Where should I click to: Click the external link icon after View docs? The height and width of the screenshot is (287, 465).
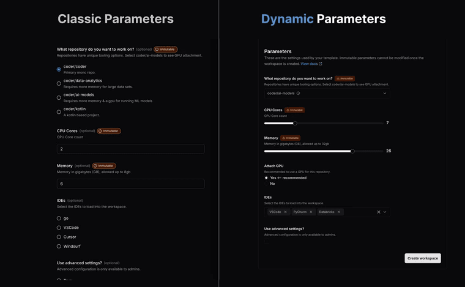[x=320, y=64]
